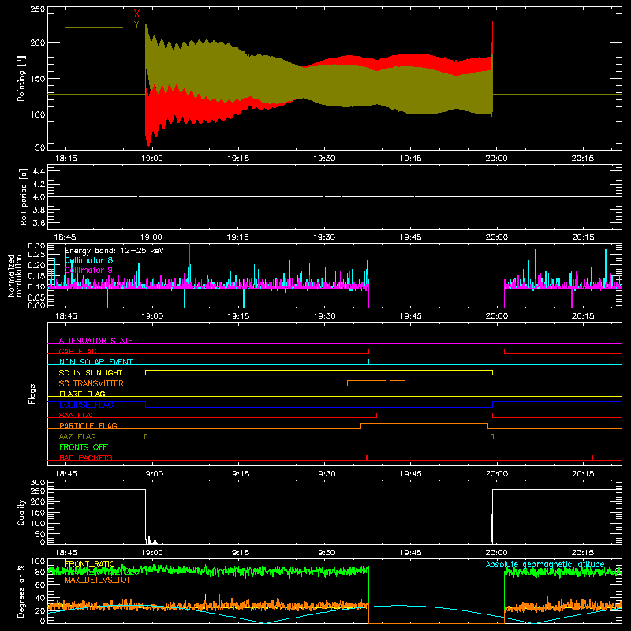Click the 18:45 time label under Quality plot
The width and height of the screenshot is (631, 631).
point(65,553)
